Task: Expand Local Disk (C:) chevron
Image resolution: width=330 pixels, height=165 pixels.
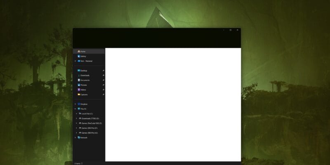Action: 76,114
